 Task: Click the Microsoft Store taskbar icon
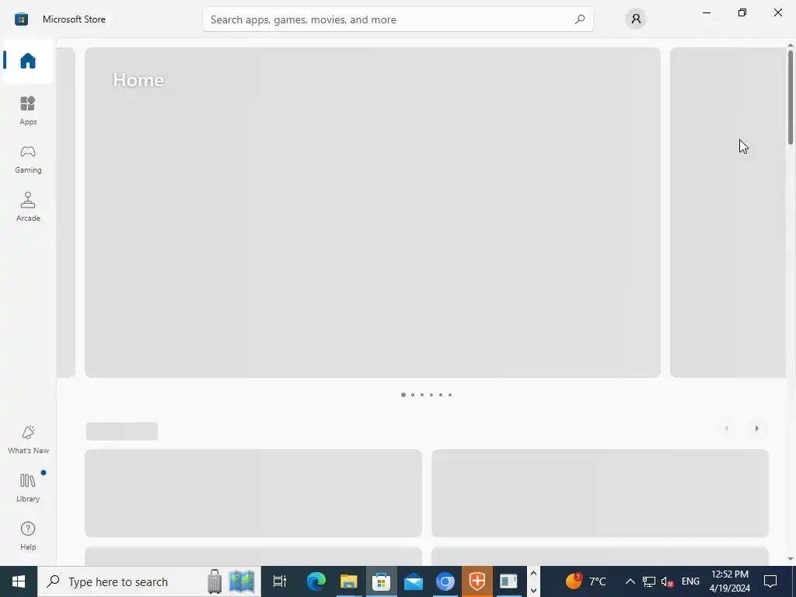(381, 581)
